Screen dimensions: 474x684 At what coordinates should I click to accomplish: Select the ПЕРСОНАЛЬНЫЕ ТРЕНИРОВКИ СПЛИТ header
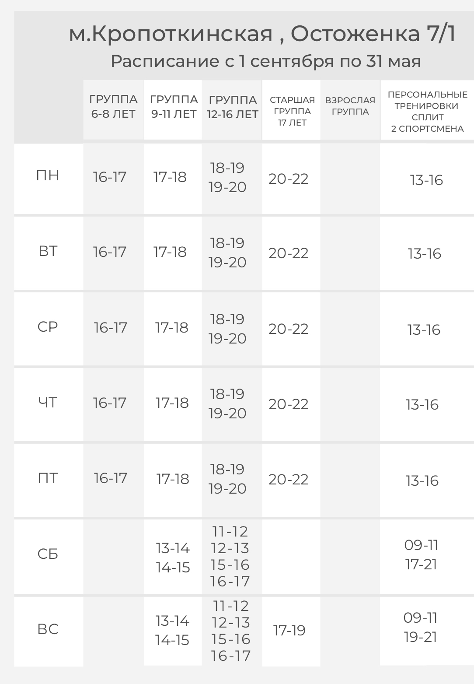428,112
